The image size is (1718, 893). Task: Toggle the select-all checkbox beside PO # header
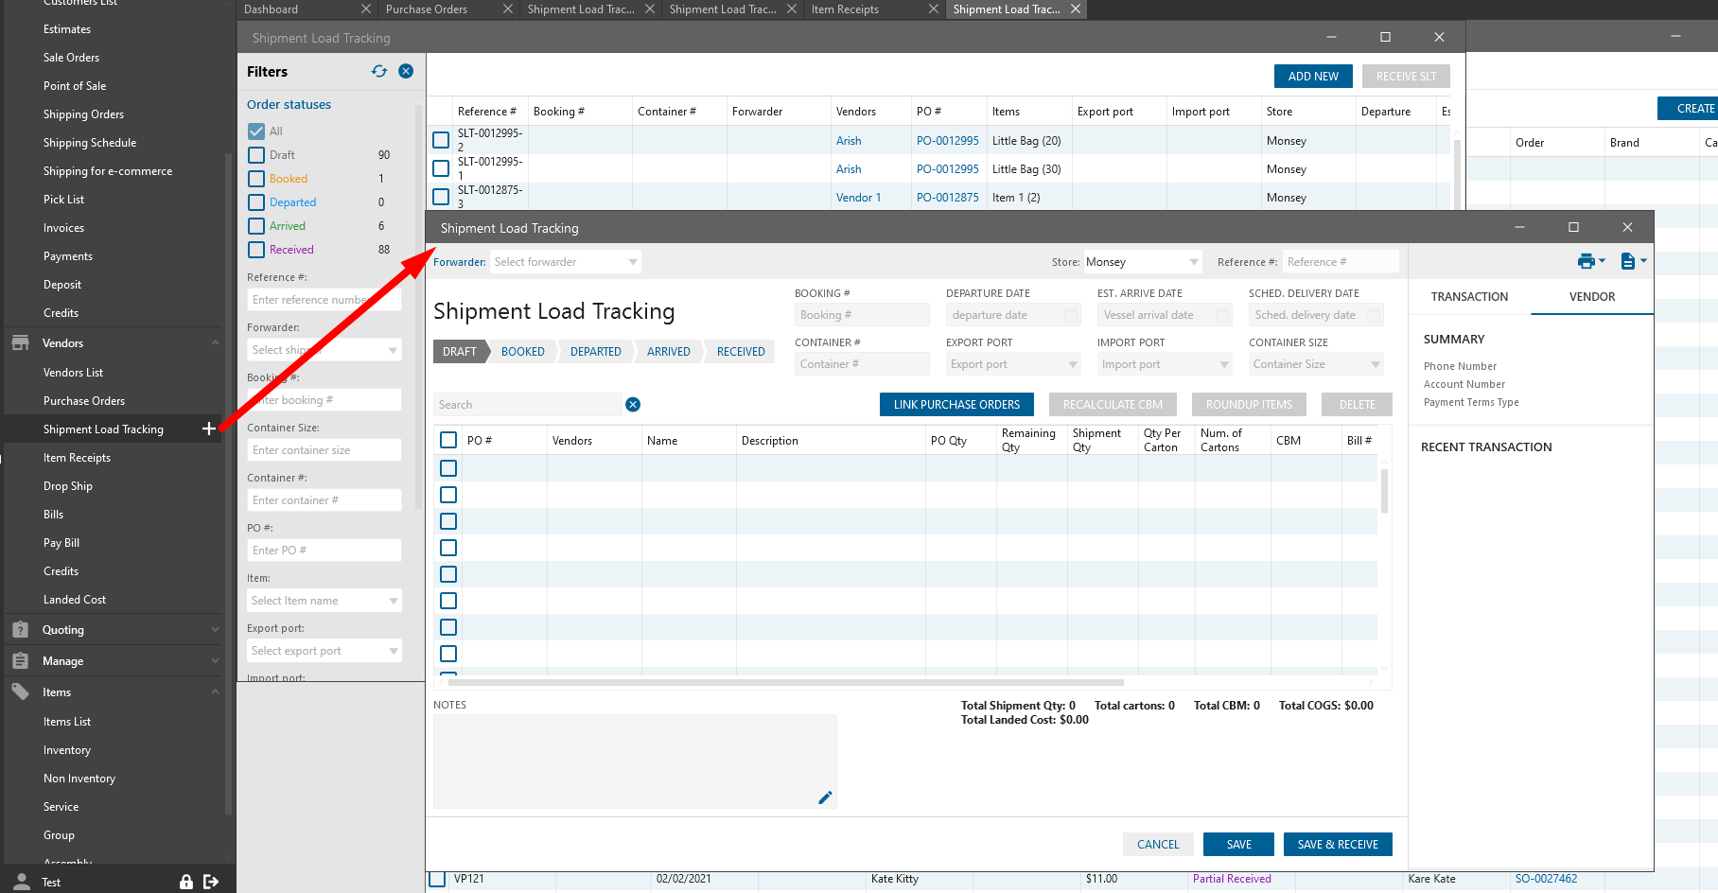click(448, 440)
